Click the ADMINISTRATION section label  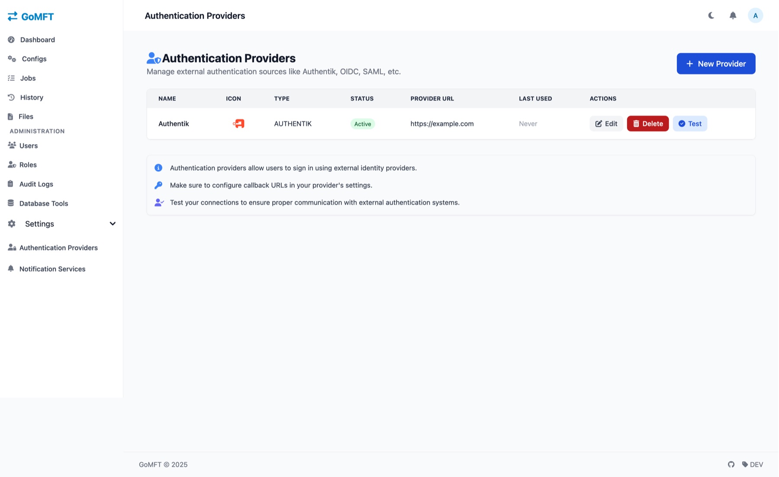click(37, 131)
